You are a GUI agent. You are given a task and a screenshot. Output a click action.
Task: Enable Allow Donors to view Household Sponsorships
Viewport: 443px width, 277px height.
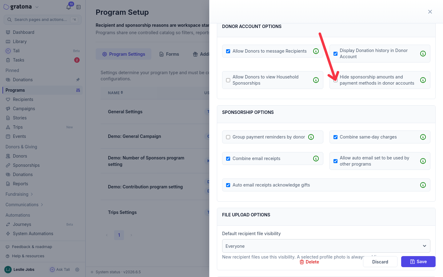pos(228,80)
